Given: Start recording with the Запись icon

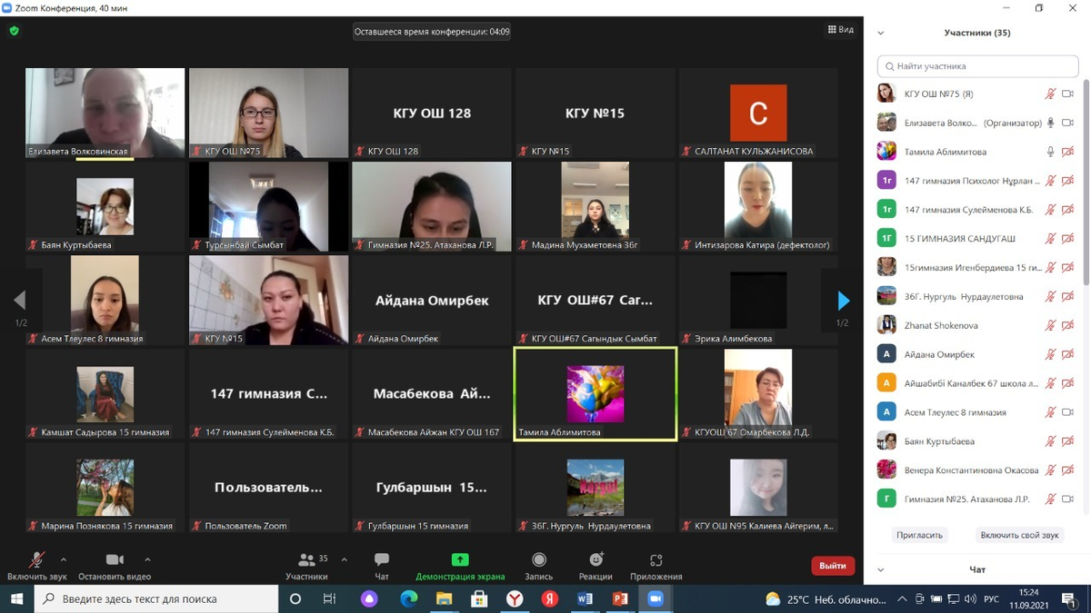Looking at the screenshot, I should (x=538, y=560).
